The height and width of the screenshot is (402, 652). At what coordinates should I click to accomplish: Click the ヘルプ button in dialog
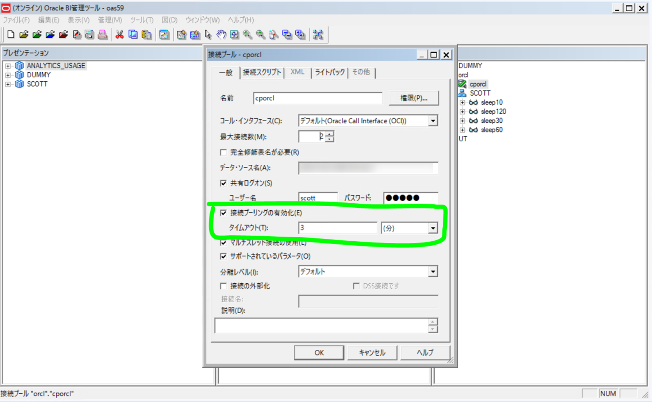point(425,353)
